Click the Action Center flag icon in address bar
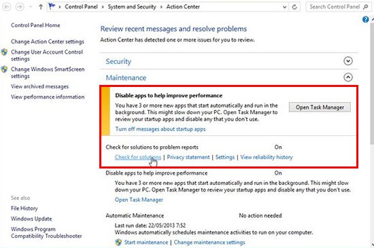Screen dimensions: 374x248 (52, 6)
